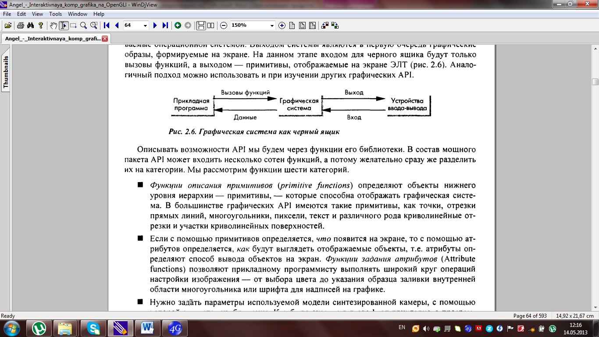Click figure caption Рис. 2.6 text
This screenshot has width=599, height=337.
254,132
